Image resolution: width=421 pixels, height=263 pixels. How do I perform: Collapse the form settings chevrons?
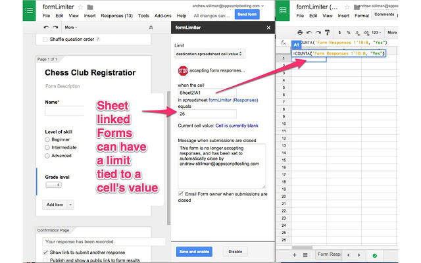(x=151, y=28)
